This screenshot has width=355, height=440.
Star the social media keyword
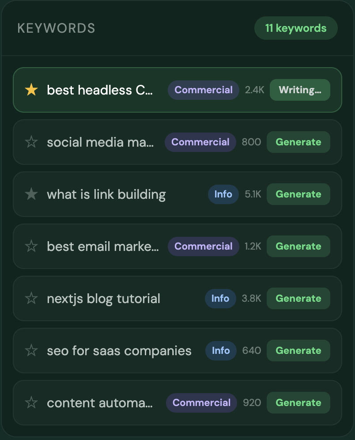click(x=31, y=142)
